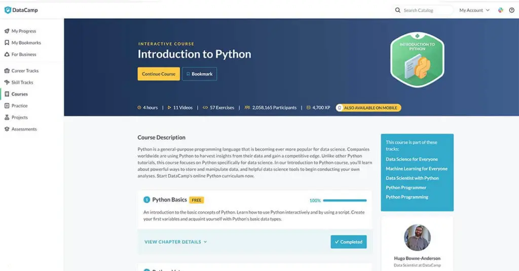
Task: Click the Continue Course button
Action: 159,74
